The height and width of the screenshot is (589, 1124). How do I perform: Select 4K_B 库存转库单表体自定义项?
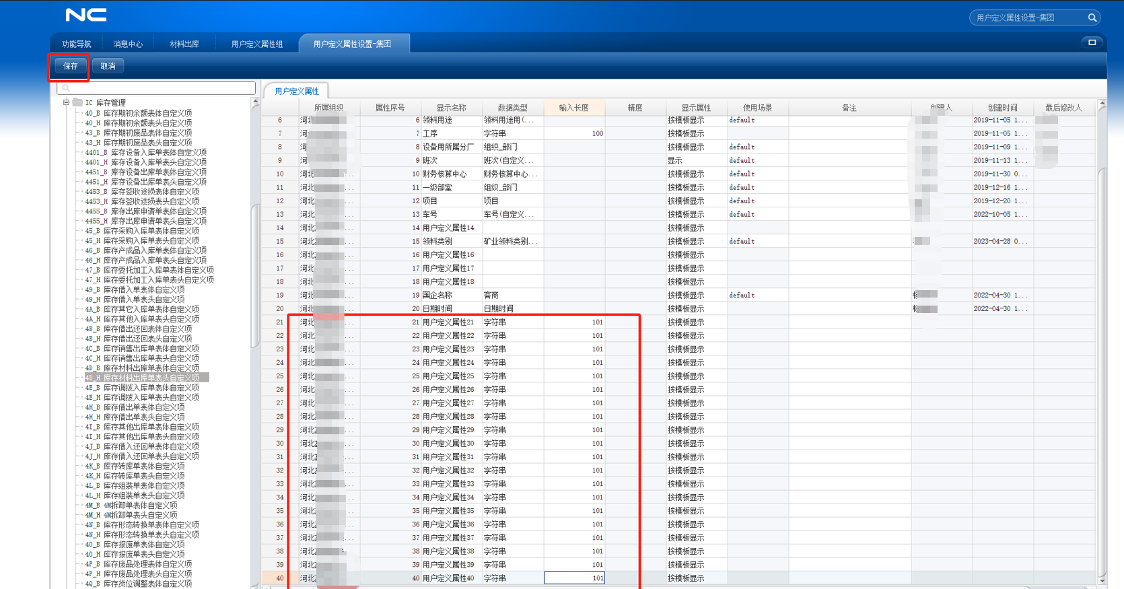click(x=135, y=466)
